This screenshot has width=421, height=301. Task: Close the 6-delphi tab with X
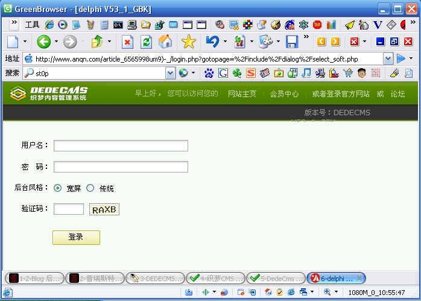coord(359,278)
